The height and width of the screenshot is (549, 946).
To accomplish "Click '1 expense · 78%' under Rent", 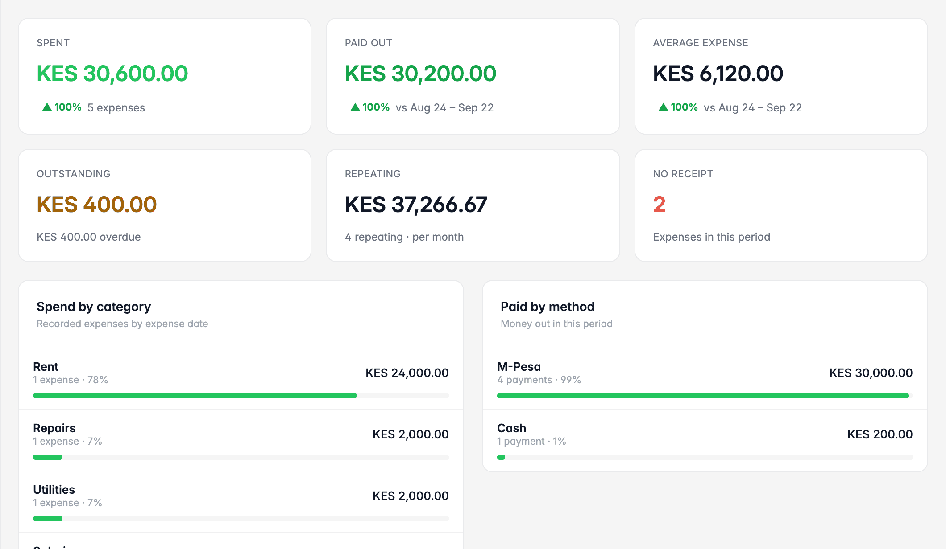I will pos(71,380).
